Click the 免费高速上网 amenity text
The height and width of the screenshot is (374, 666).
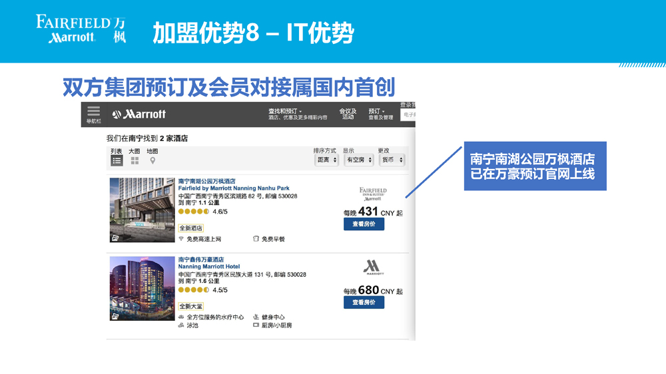204,239
